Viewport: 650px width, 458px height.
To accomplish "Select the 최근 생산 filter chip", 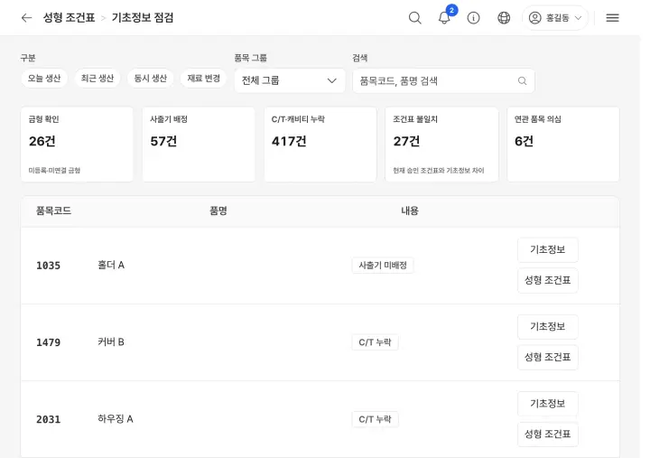I will pyautogui.click(x=97, y=78).
